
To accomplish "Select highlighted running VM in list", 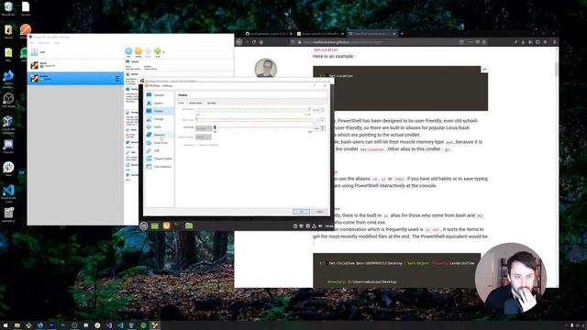I will click(x=75, y=78).
